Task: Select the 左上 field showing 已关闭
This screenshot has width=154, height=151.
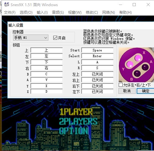Action: pyautogui.click(x=97, y=74)
